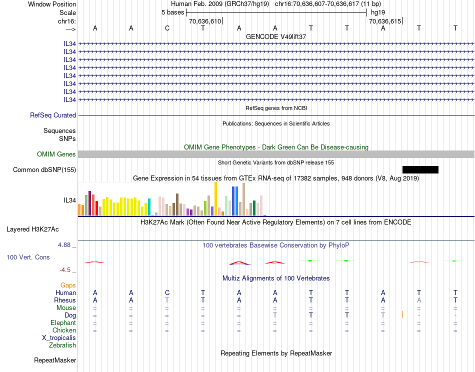Open the GTEx Gene Expression track title

point(276,178)
